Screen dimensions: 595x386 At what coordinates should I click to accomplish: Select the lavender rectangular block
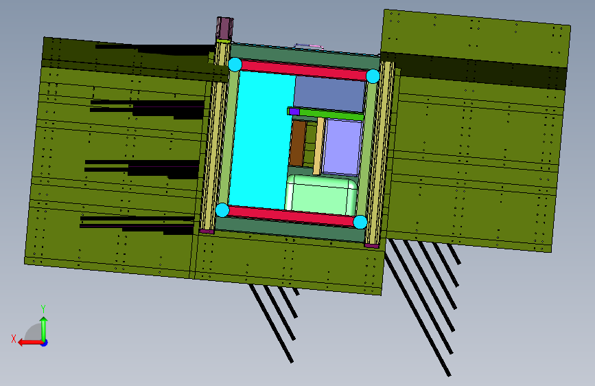tap(342, 148)
